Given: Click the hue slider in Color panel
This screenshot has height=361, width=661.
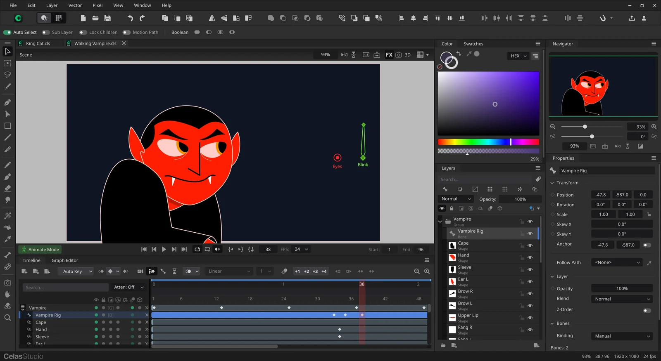Looking at the screenshot, I should pyautogui.click(x=488, y=142).
